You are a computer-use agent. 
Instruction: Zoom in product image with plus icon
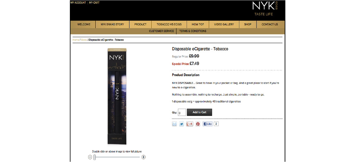[143, 157]
